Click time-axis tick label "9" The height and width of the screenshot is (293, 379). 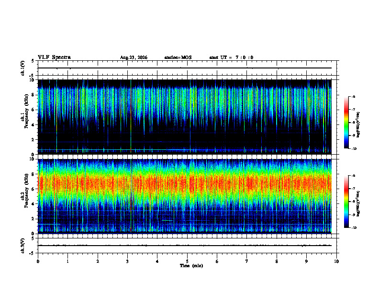pos(306,261)
